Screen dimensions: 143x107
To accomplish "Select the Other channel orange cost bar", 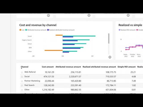I will [54, 50].
